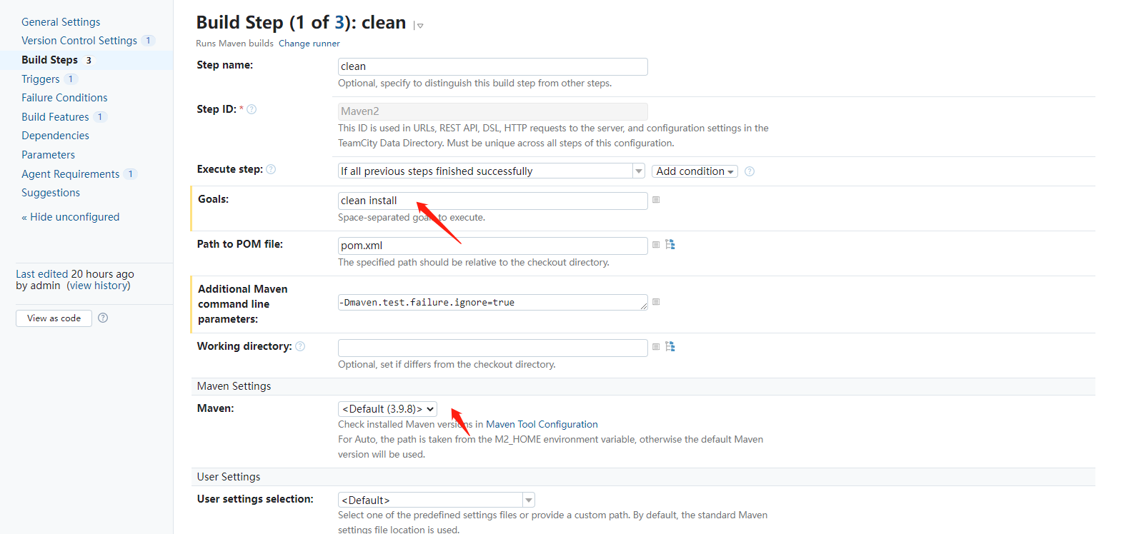1124x534 pixels.
Task: Click help icon next to Execute step label
Action: tap(271, 169)
